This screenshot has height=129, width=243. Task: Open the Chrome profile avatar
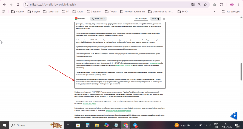click(232, 5)
